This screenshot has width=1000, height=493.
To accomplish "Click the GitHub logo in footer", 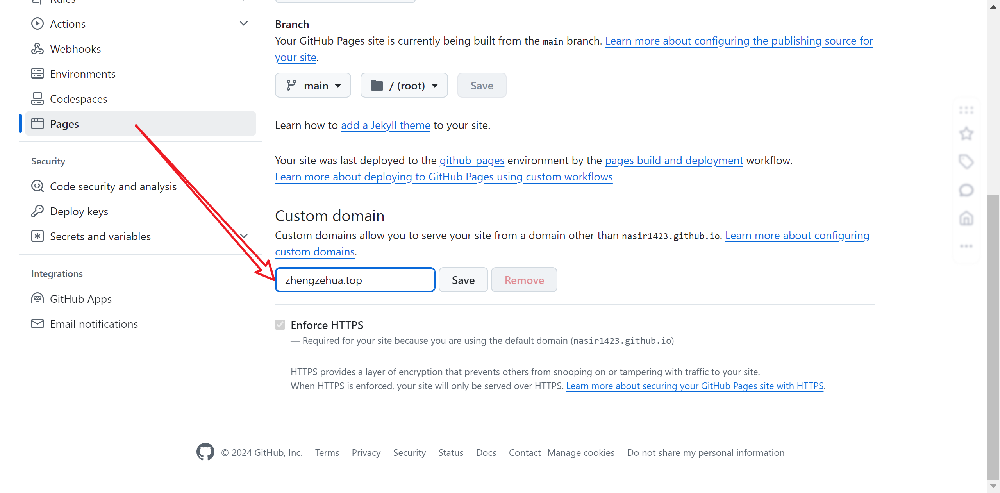I will 205,452.
